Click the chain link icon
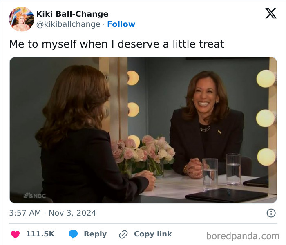This screenshot has width=286, height=245. click(123, 234)
